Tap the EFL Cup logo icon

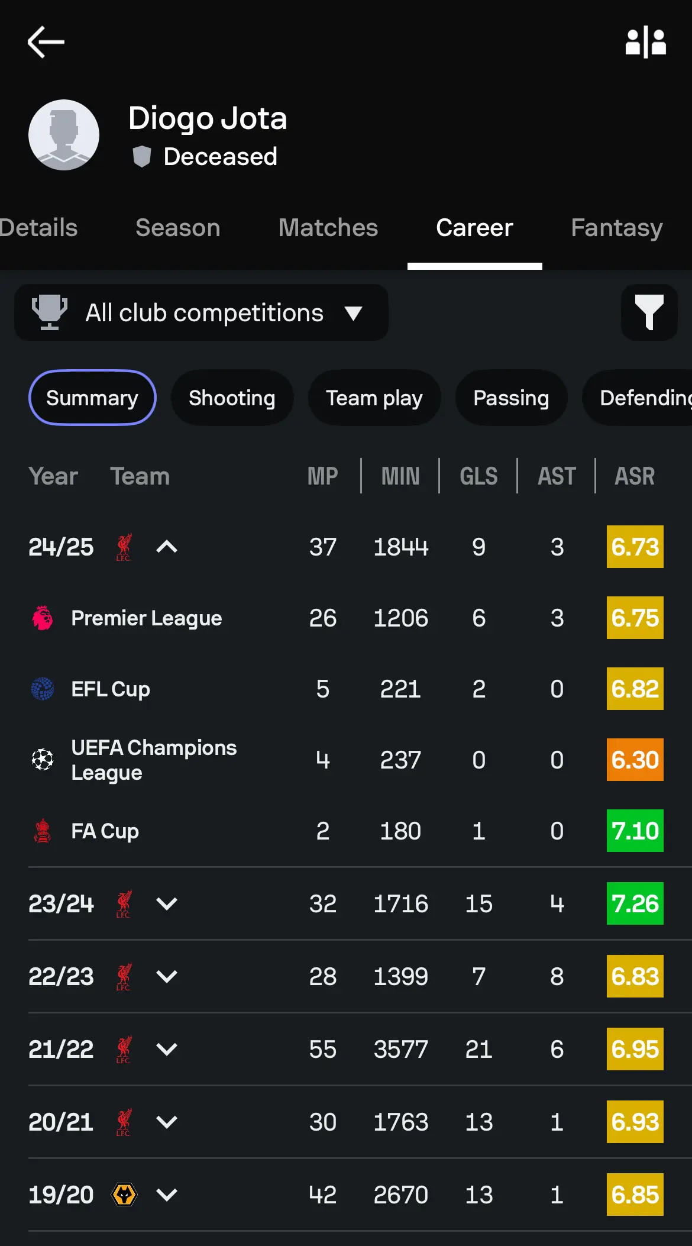pos(43,689)
